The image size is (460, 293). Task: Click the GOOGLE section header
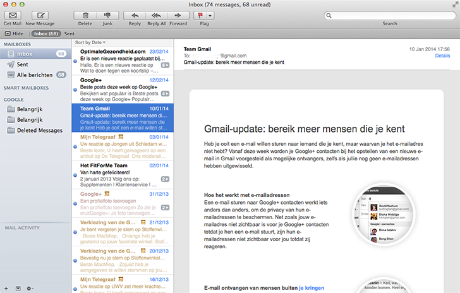coord(13,100)
